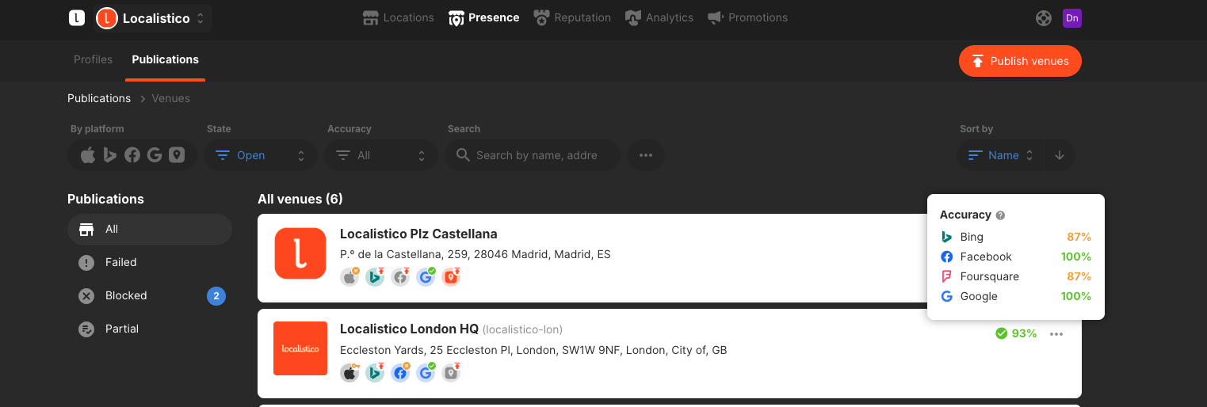This screenshot has height=407, width=1207.
Task: Switch to the Profiles tab
Action: 93,59
